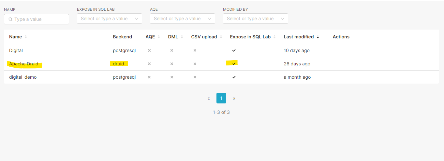Click Expose in SQL Lab checkmark for Digital

234,50
